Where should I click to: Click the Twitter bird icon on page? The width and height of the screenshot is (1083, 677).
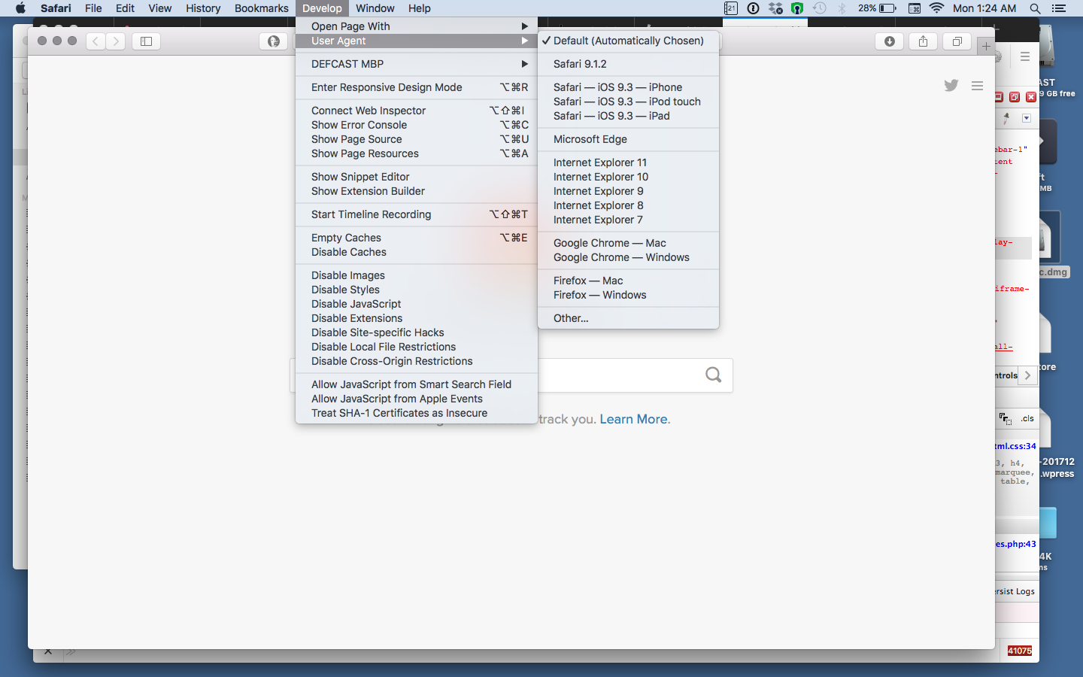(951, 86)
